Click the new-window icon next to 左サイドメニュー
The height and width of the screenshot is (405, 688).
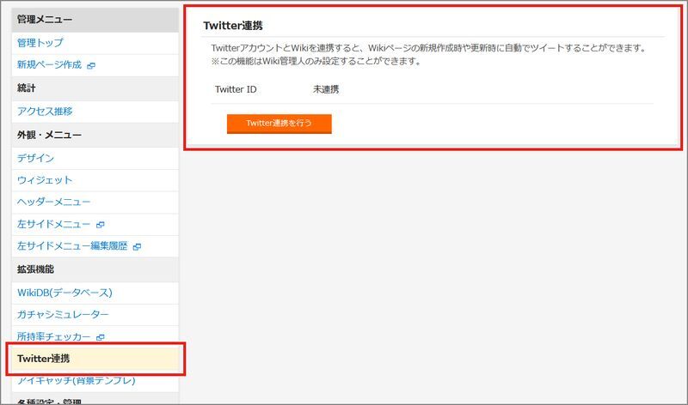pos(100,225)
